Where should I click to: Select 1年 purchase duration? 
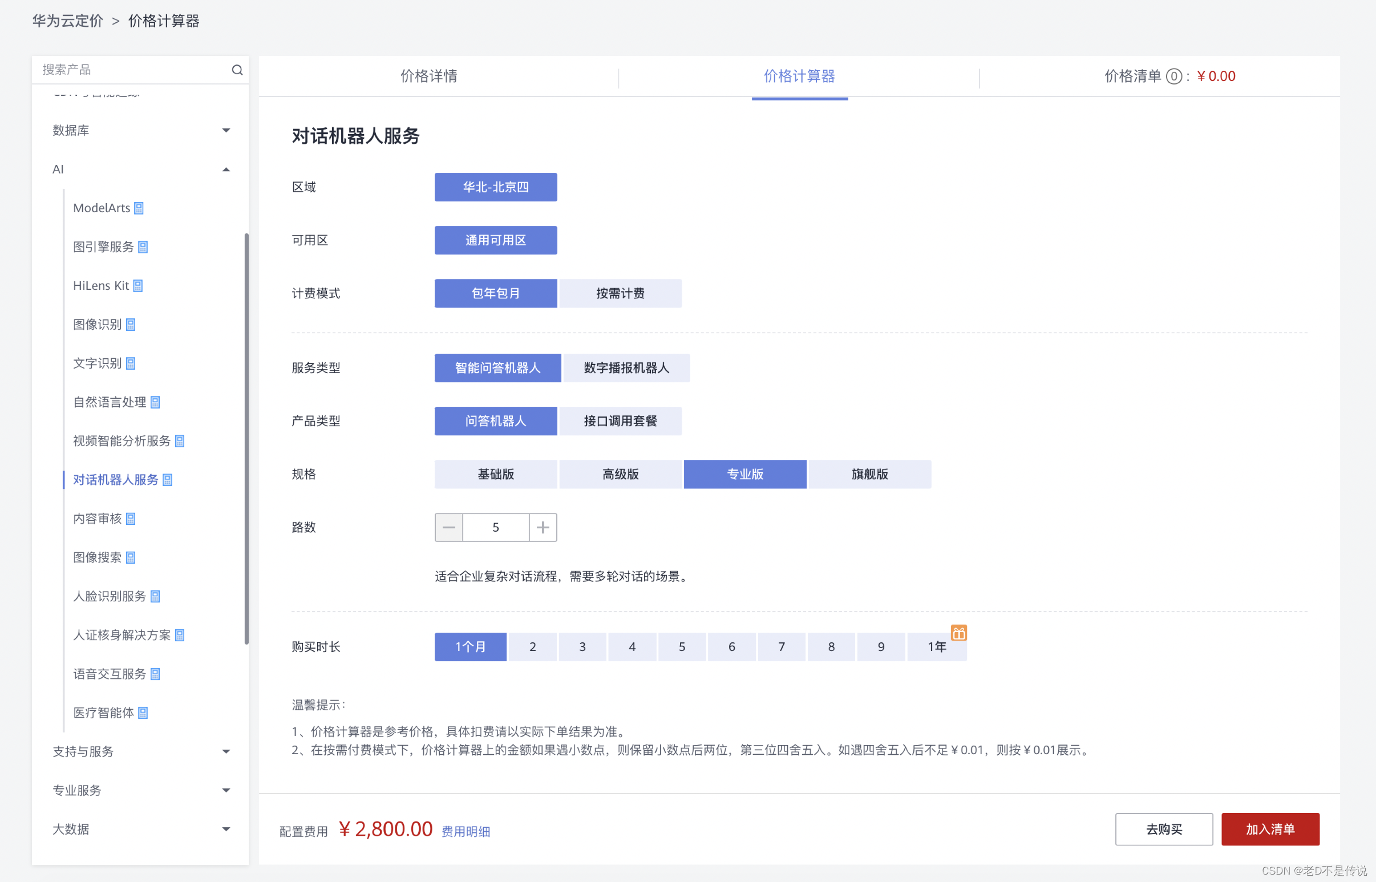pyautogui.click(x=937, y=647)
